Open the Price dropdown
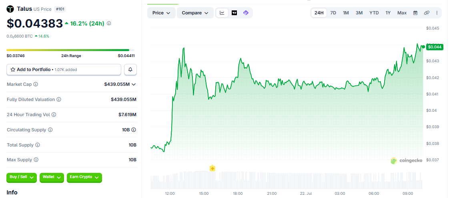449x198 pixels. point(161,13)
